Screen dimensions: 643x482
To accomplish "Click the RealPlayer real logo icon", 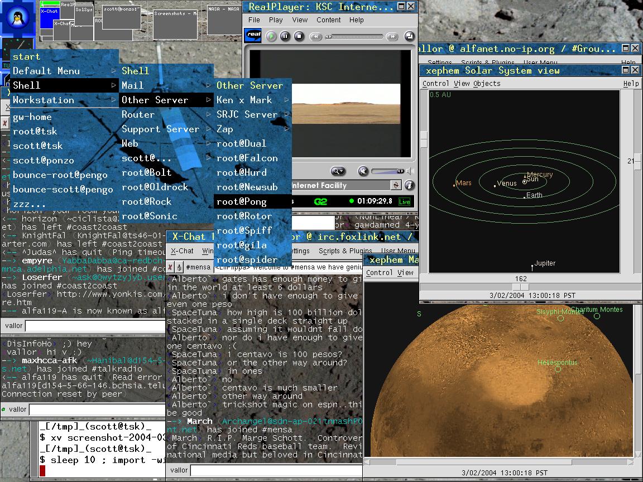I will (253, 35).
